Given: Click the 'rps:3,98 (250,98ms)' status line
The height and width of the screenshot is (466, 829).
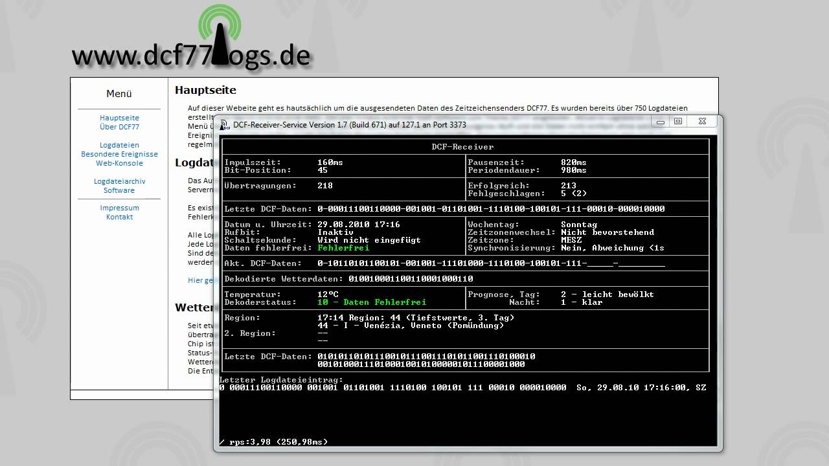Looking at the screenshot, I should coord(278,442).
